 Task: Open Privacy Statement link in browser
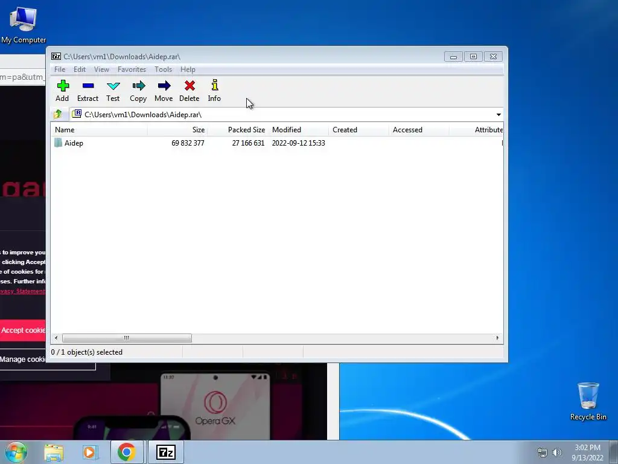pos(22,291)
